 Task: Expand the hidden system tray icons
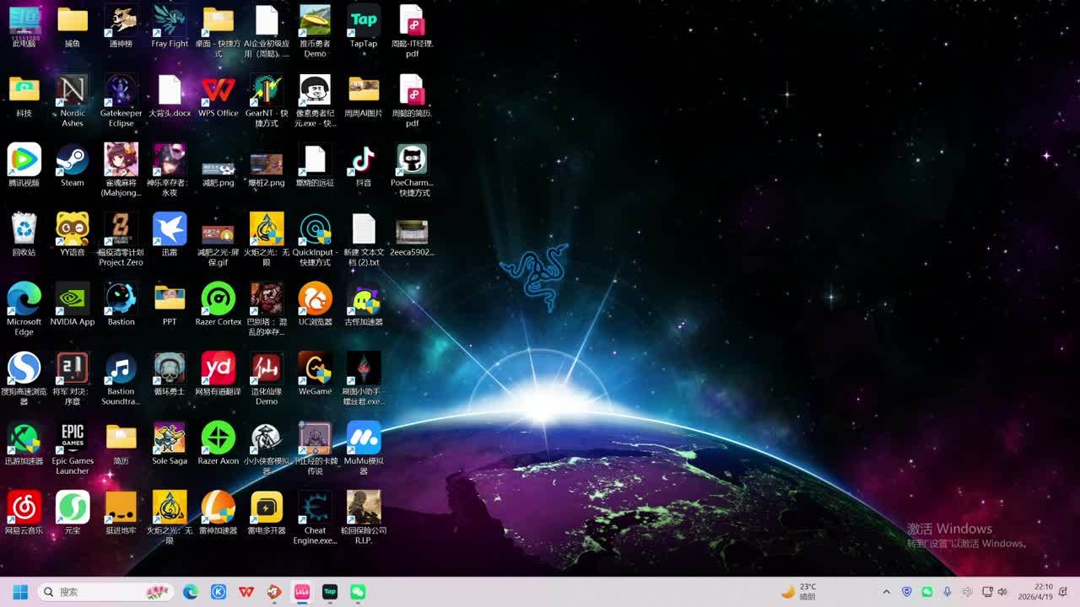[886, 592]
